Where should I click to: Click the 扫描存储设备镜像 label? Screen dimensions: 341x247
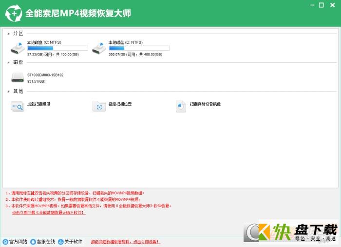205,104
